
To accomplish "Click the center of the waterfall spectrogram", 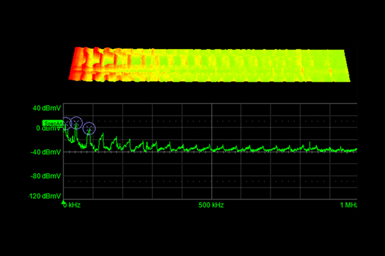I will tap(211, 66).
